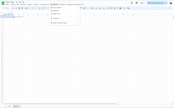The width and height of the screenshot is (174, 108).
Task: Show side panel arrow at bottom right
Action: point(171,106)
